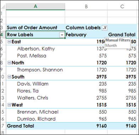
Task: Select North Grand Total 1720 bold value
Action: pos(131,63)
